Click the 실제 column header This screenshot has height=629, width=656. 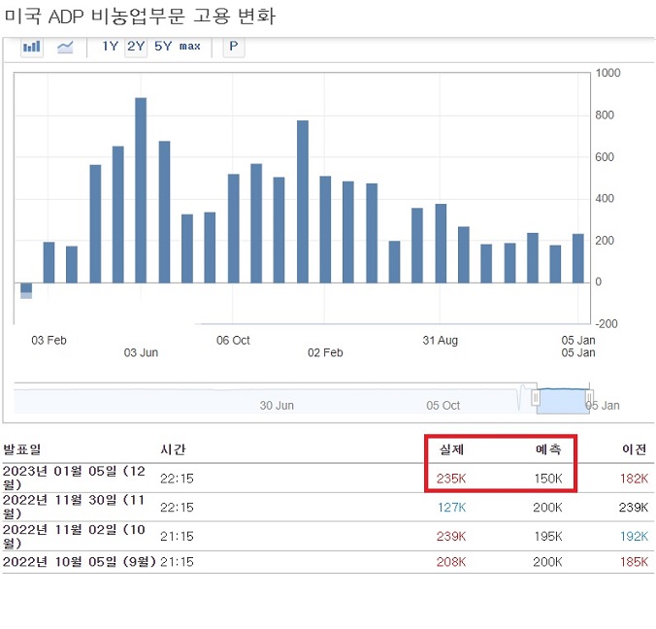(x=451, y=449)
